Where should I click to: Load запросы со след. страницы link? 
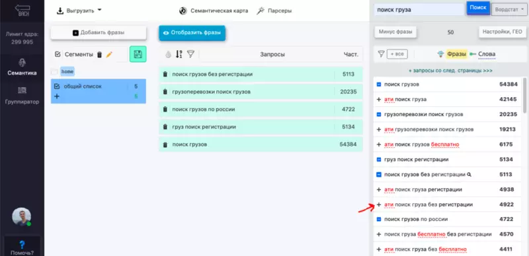(450, 71)
